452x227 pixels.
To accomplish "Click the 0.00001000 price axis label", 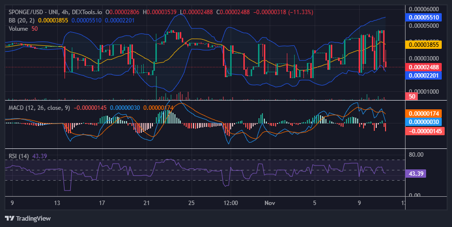I will (x=424, y=91).
